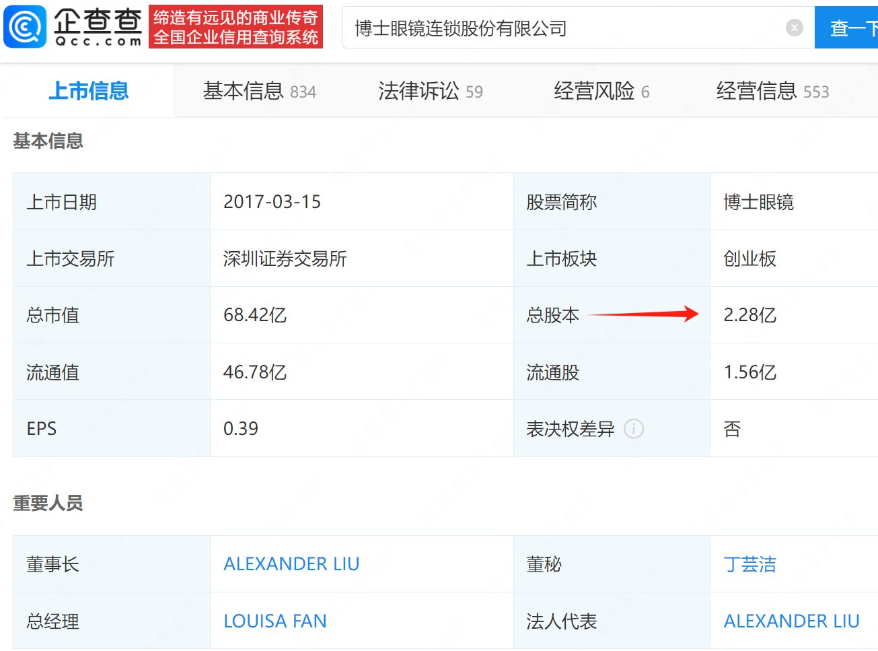Screen dimensions: 878x651
Task: Open the 法律诉讼 59 tab
Action: (431, 91)
